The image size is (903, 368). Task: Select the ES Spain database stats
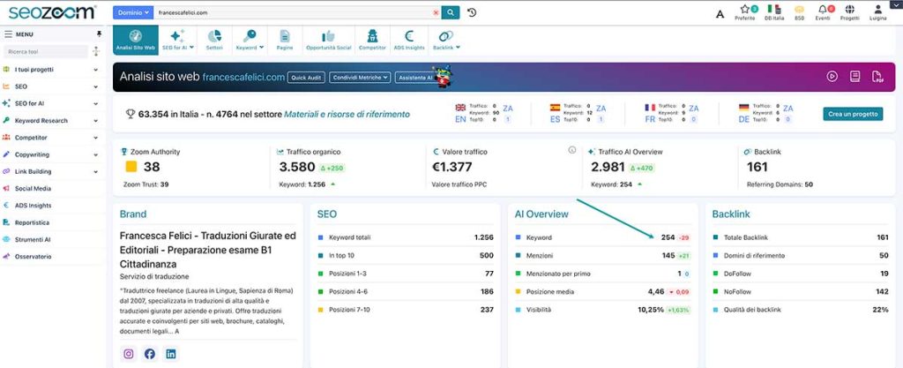578,113
